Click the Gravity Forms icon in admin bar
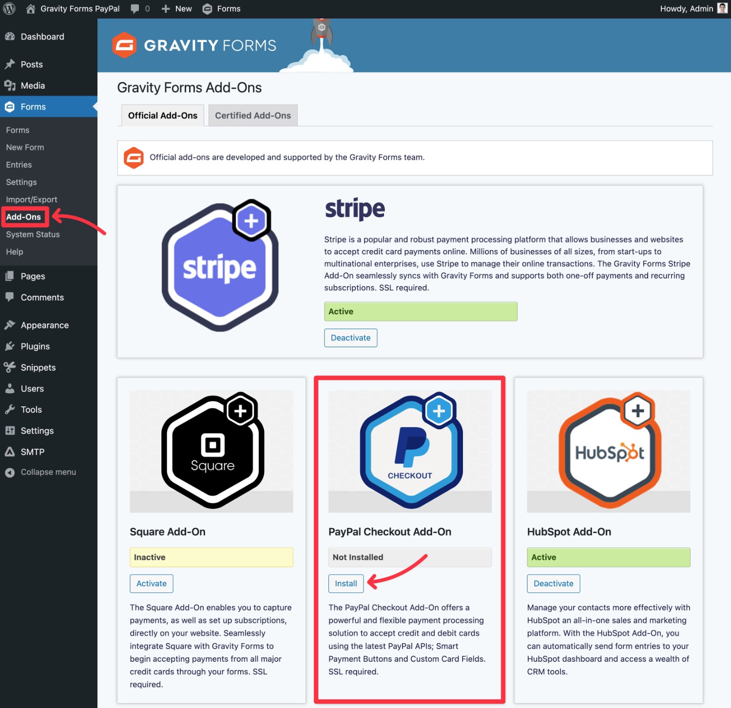This screenshot has width=731, height=708. [x=207, y=9]
